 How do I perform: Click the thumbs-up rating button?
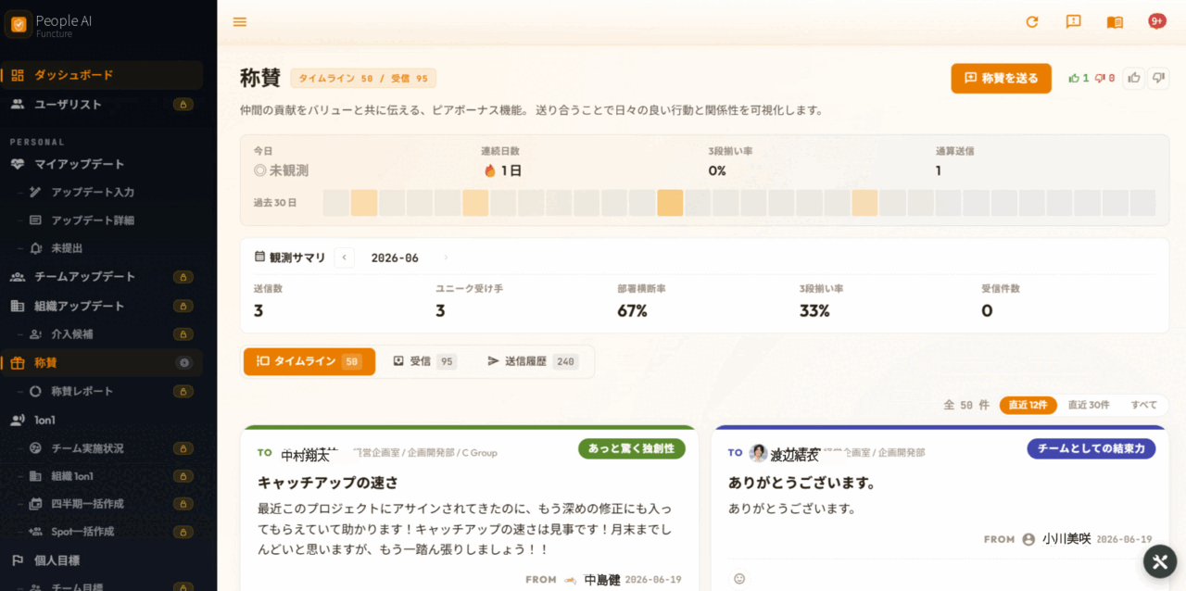(1134, 78)
